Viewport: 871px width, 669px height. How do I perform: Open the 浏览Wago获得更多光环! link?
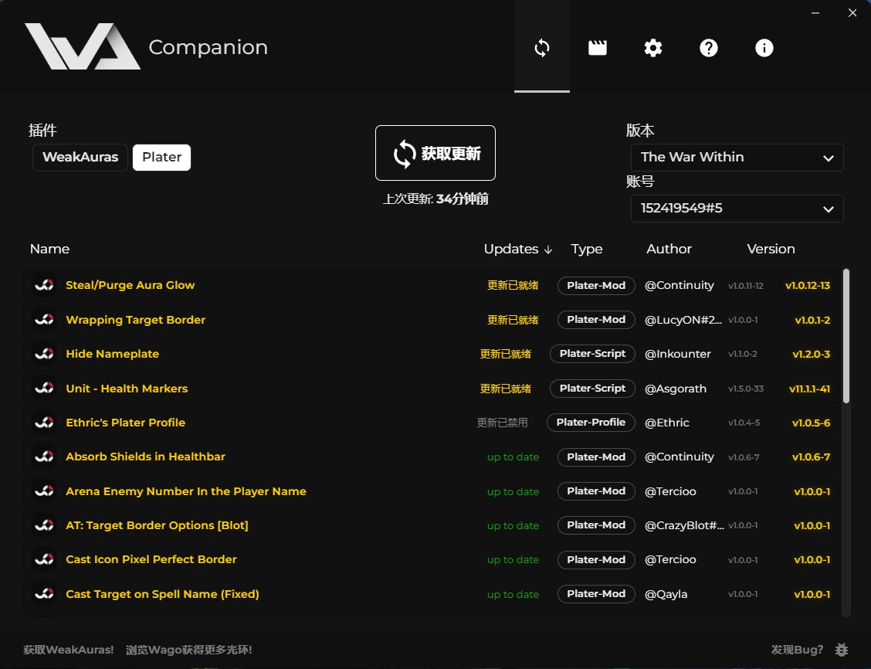[x=189, y=650]
